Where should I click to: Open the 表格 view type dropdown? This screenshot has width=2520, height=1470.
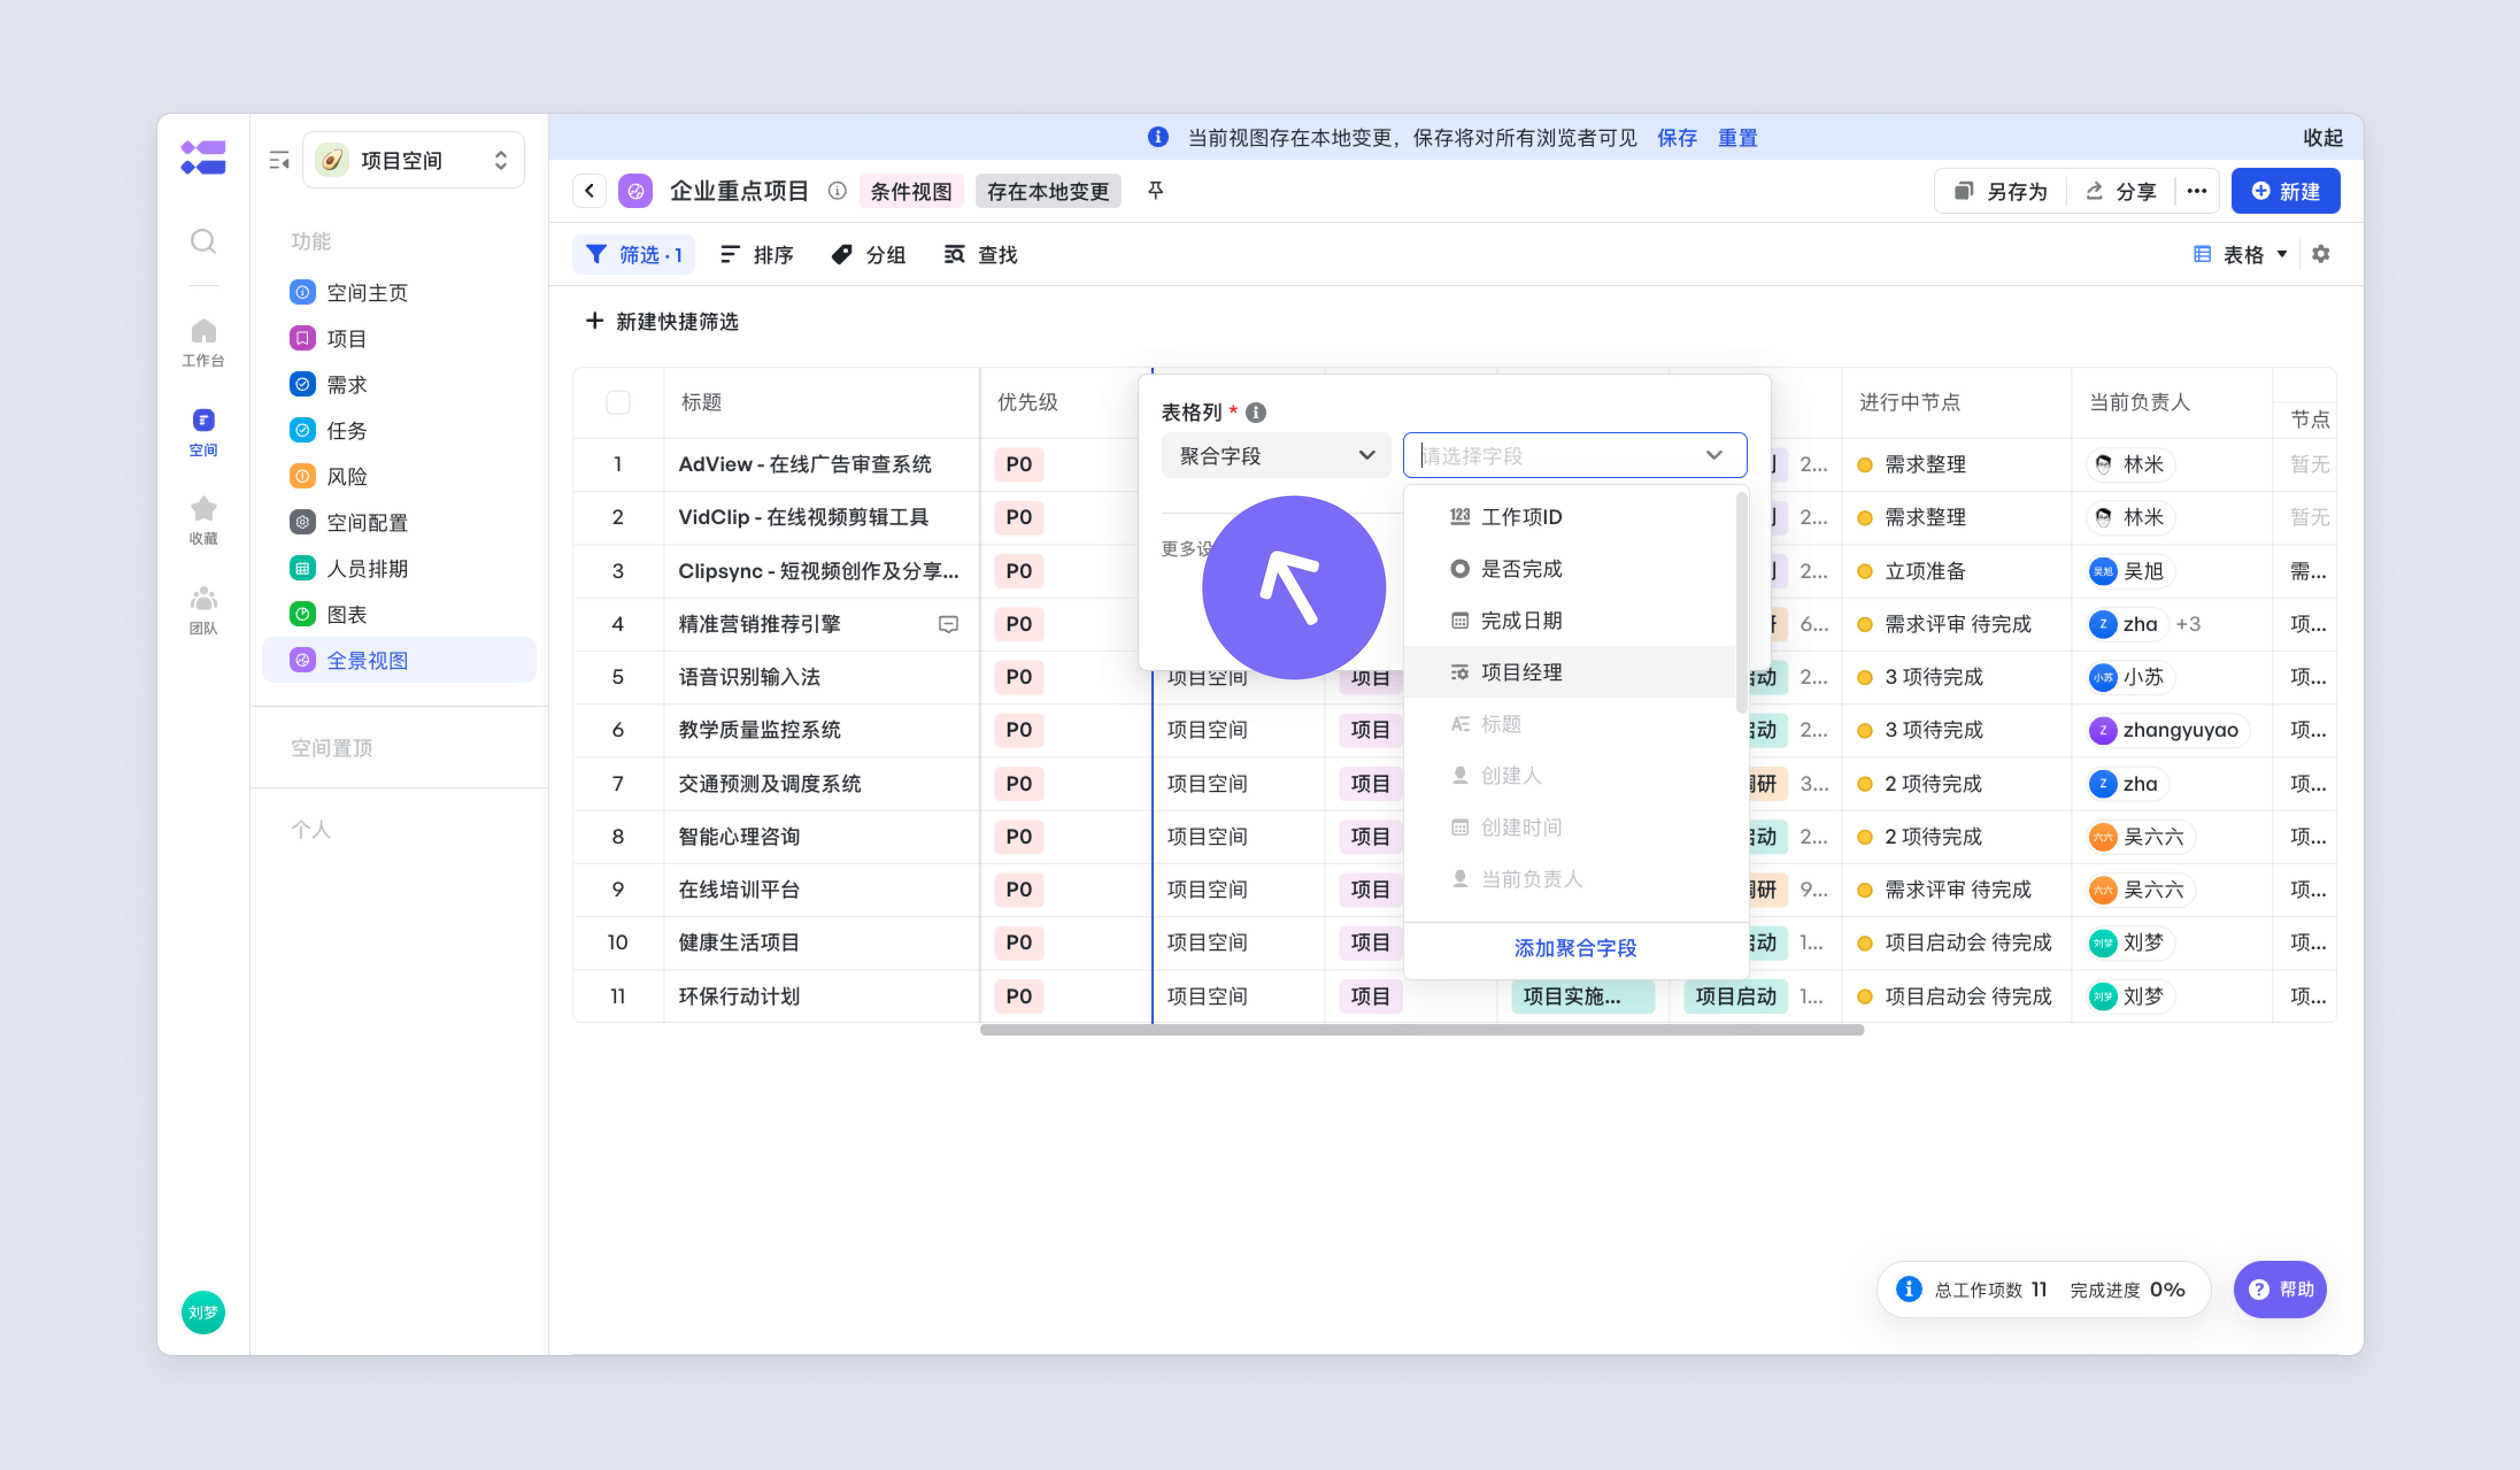tap(2240, 254)
